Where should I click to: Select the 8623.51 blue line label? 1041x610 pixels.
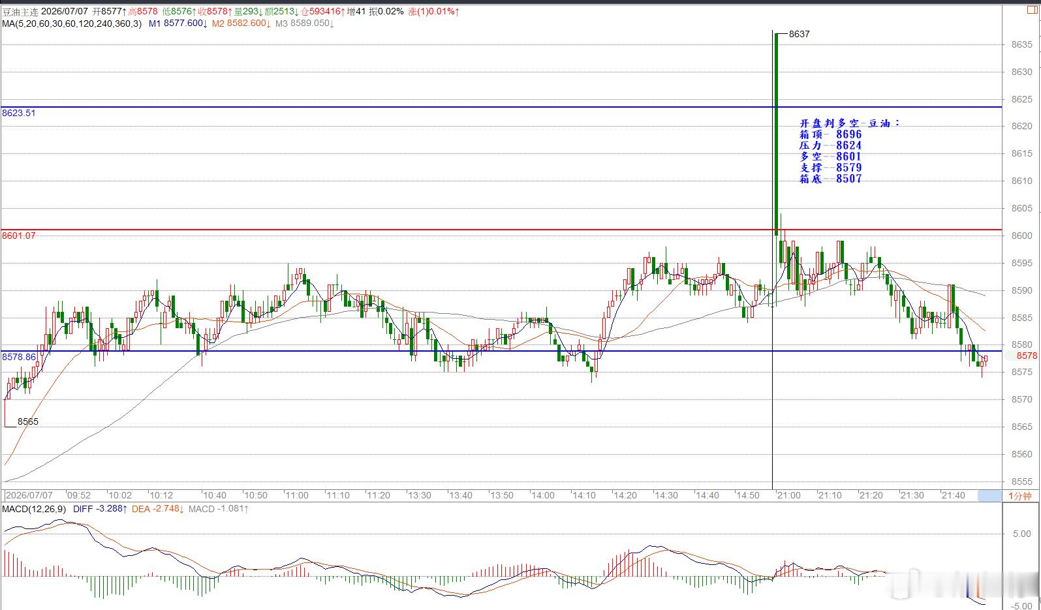click(x=19, y=113)
